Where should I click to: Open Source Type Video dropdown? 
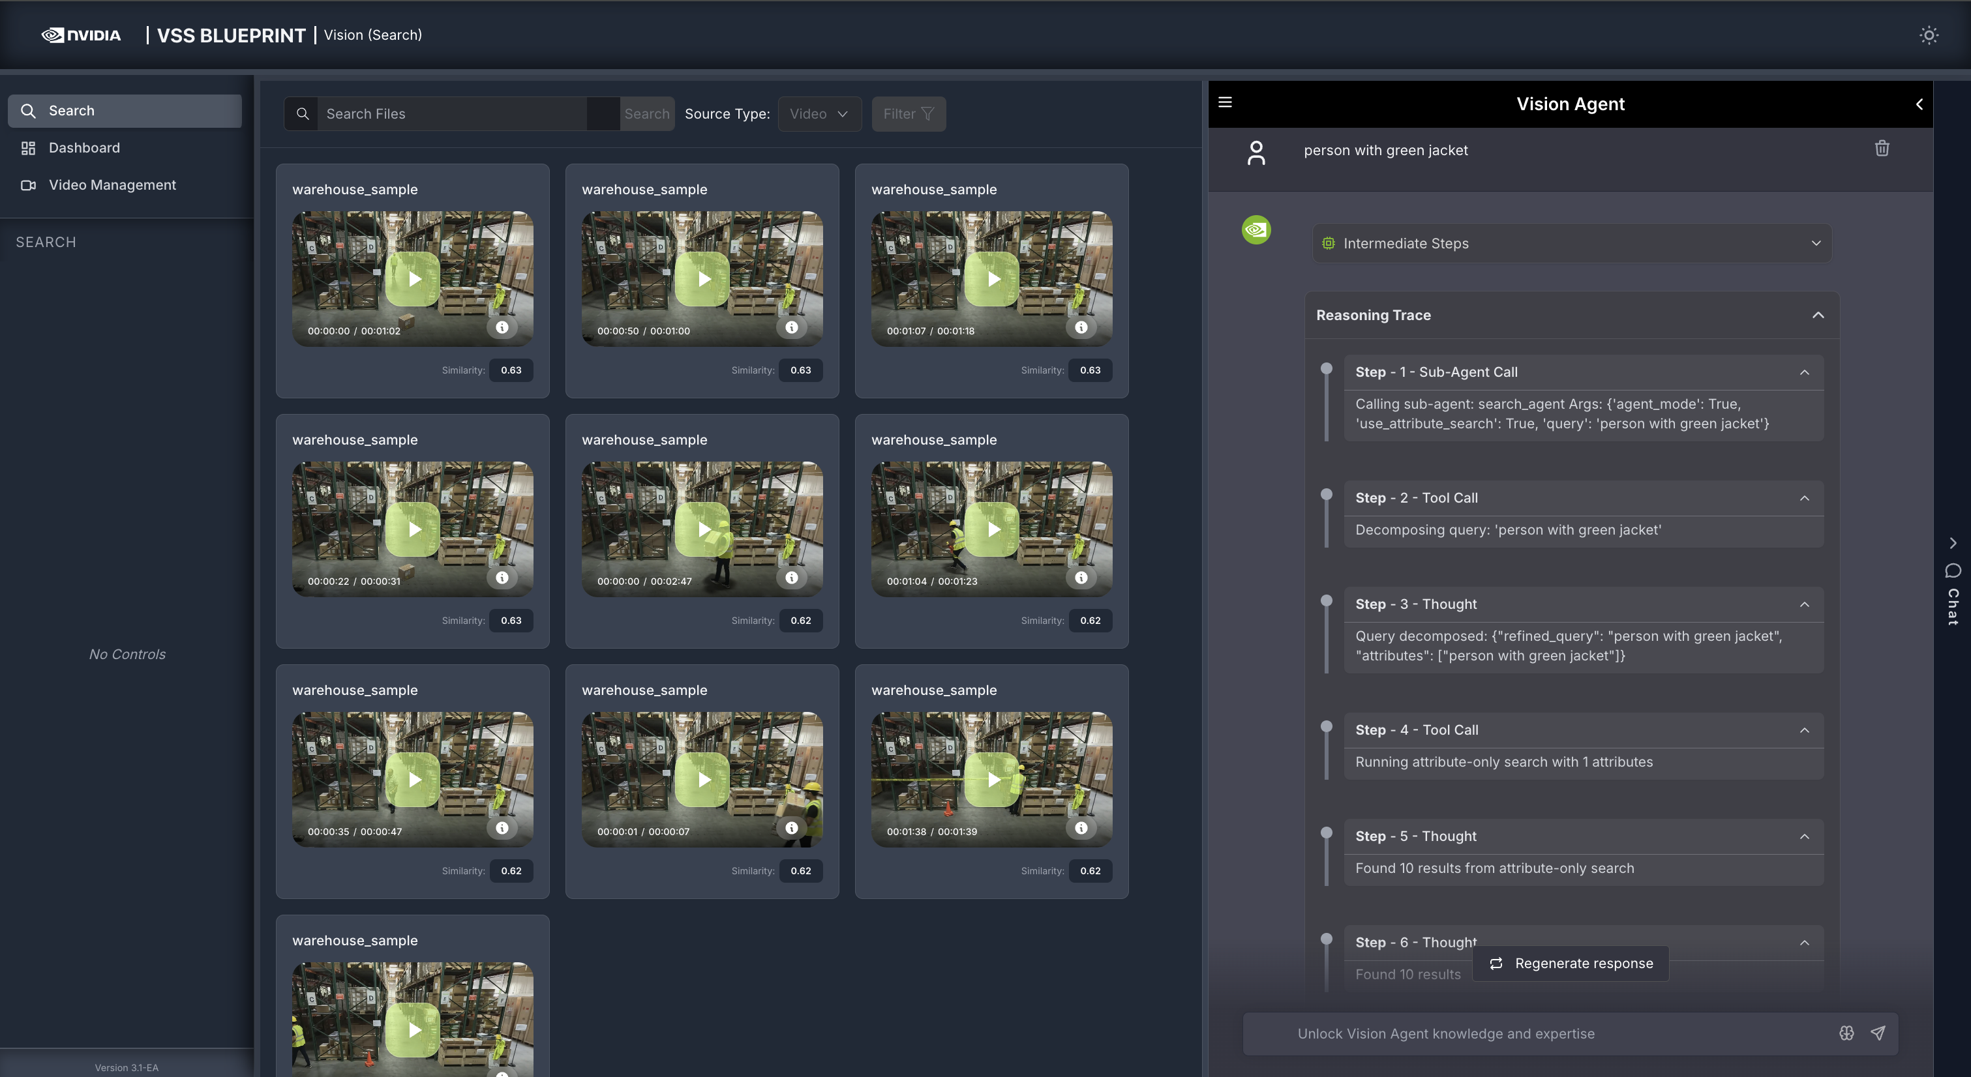tap(819, 114)
